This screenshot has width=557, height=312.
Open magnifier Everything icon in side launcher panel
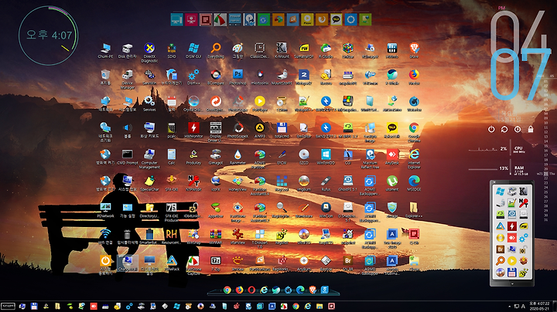coord(501,261)
